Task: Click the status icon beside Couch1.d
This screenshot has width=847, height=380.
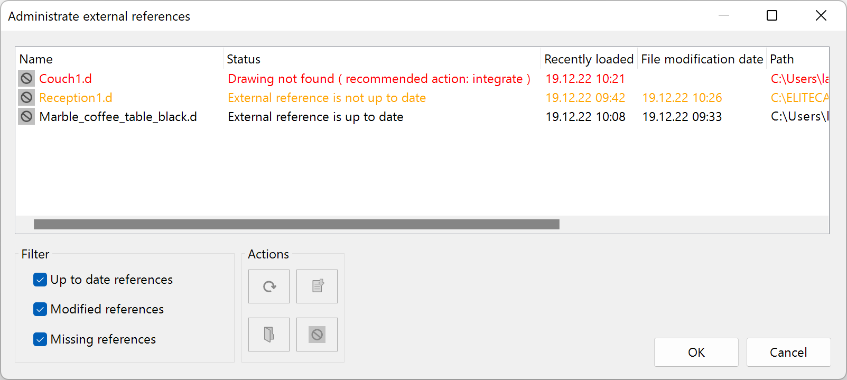Action: [26, 78]
